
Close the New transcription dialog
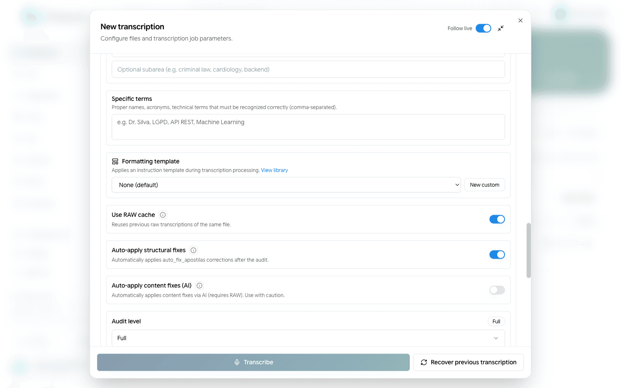click(521, 21)
